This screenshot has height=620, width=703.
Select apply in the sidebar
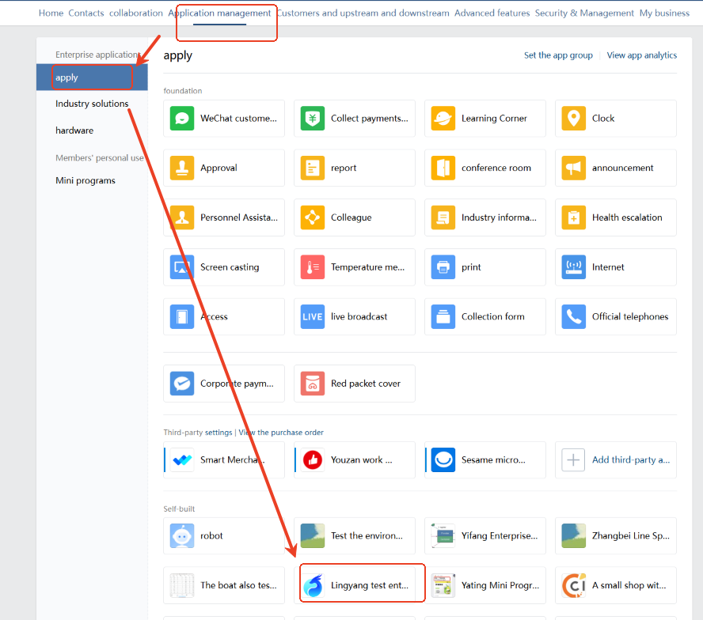(x=92, y=77)
